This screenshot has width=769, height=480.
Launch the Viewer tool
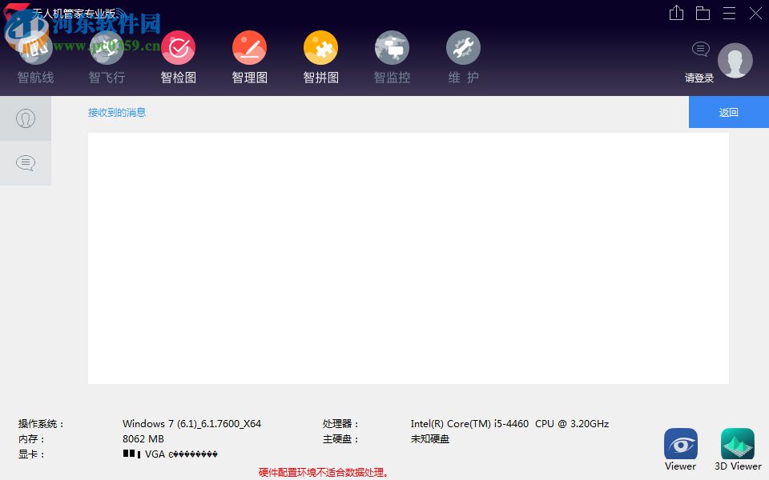pos(680,445)
